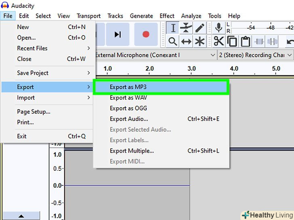
Task: Open the File menu
Action: [x=8, y=16]
